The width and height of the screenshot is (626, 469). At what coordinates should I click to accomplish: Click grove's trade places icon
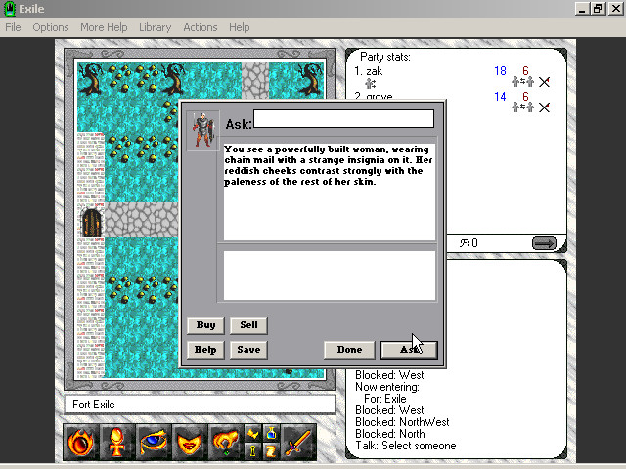click(522, 107)
